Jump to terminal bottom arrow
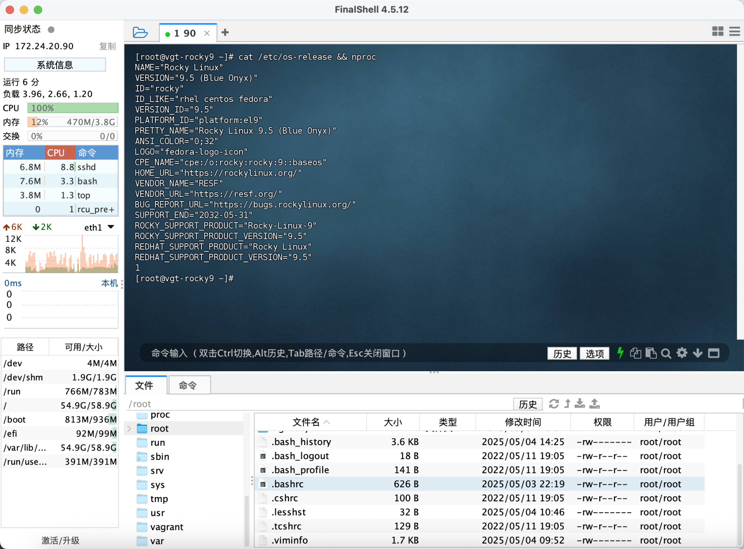 (697, 353)
